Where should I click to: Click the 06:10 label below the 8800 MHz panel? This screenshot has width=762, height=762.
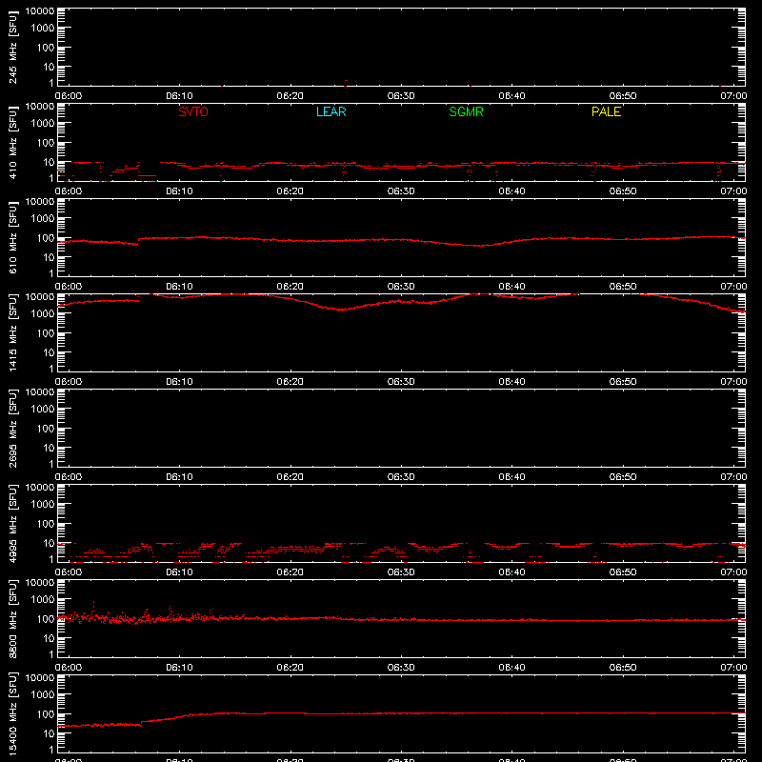(x=179, y=668)
